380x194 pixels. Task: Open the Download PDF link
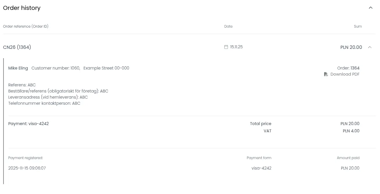coord(345,74)
